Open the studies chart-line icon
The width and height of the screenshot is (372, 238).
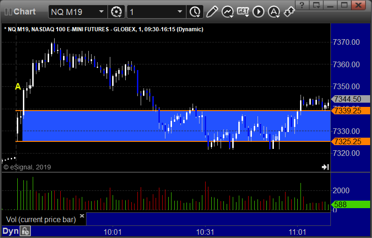pyautogui.click(x=227, y=12)
